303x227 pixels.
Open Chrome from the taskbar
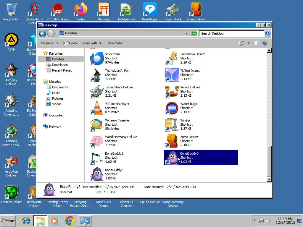(70, 220)
